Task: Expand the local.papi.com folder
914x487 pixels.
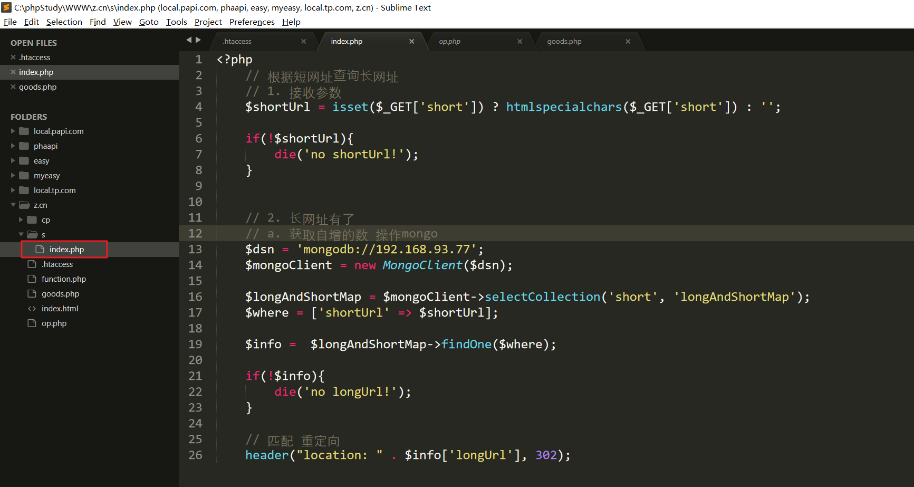Action: [x=13, y=131]
